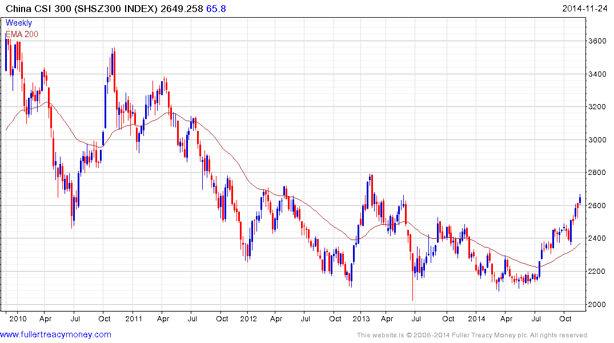614x343 pixels.
Task: Click the 'EMA 200' legend label
Action: point(22,34)
